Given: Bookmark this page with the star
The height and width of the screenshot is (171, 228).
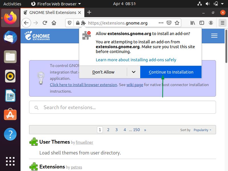Looking at the screenshot, I should [177, 23].
